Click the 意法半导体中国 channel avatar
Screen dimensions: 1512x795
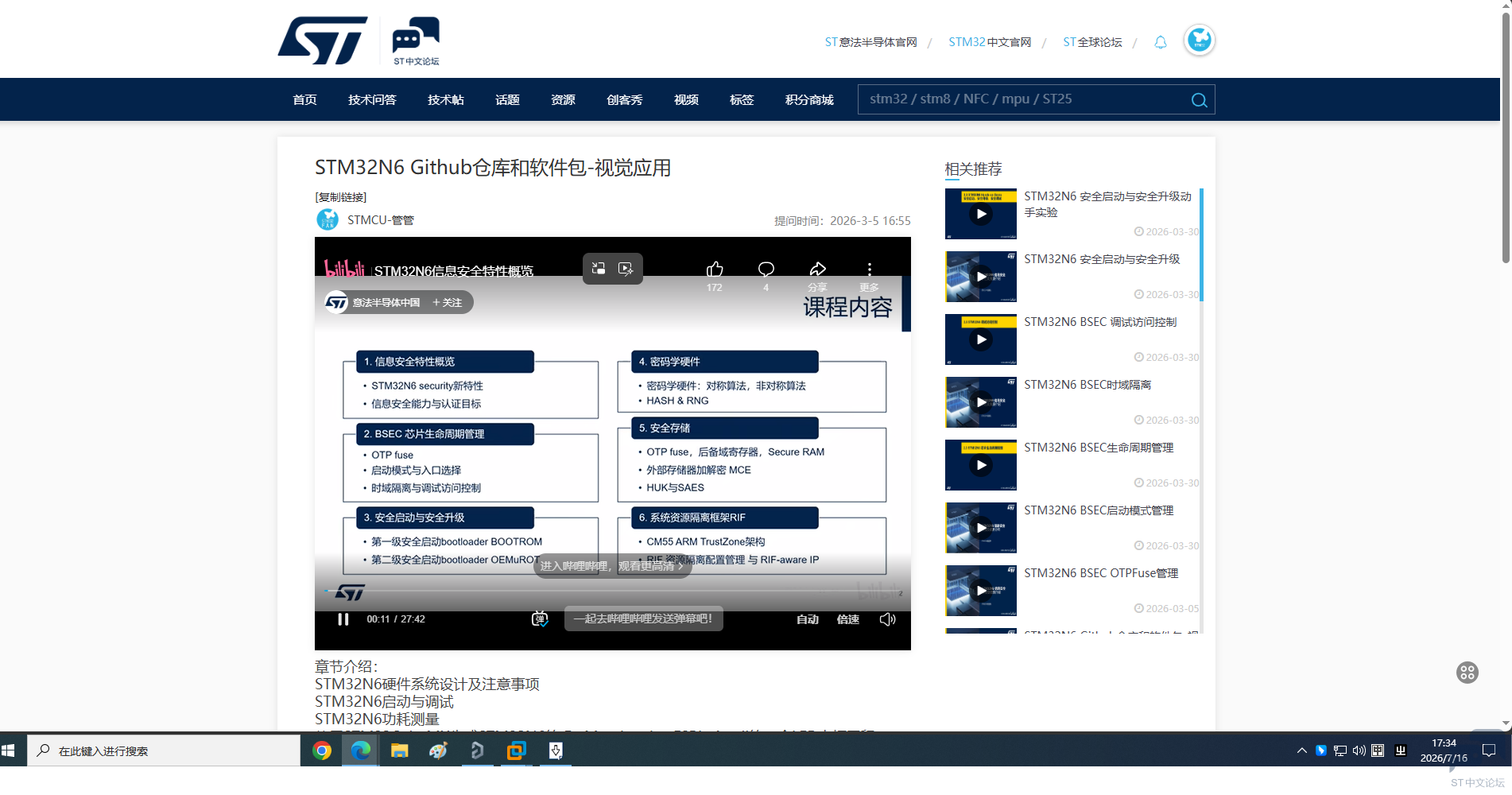336,302
